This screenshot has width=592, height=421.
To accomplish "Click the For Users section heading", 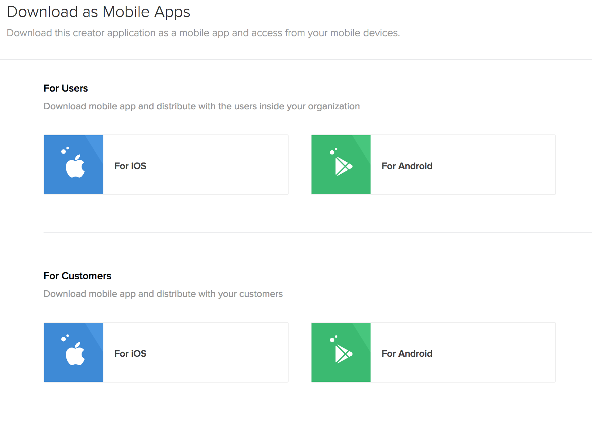I will (x=66, y=88).
